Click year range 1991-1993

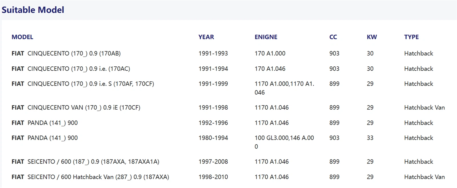[x=213, y=54]
